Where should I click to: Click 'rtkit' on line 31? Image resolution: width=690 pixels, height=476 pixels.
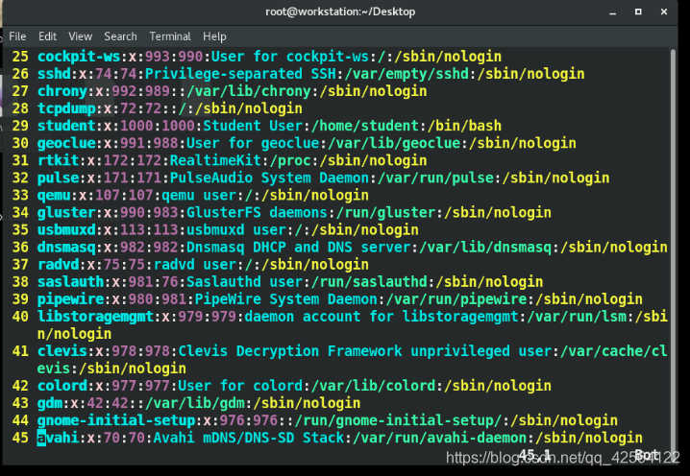tap(58, 160)
